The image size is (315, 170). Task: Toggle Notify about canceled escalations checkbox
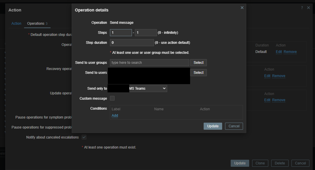(84, 137)
